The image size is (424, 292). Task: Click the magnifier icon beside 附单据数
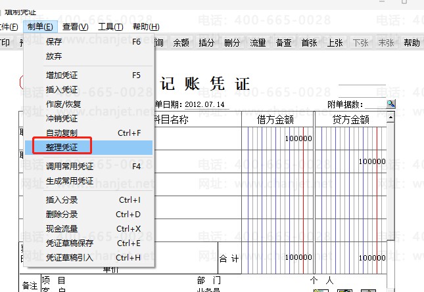click(x=390, y=104)
